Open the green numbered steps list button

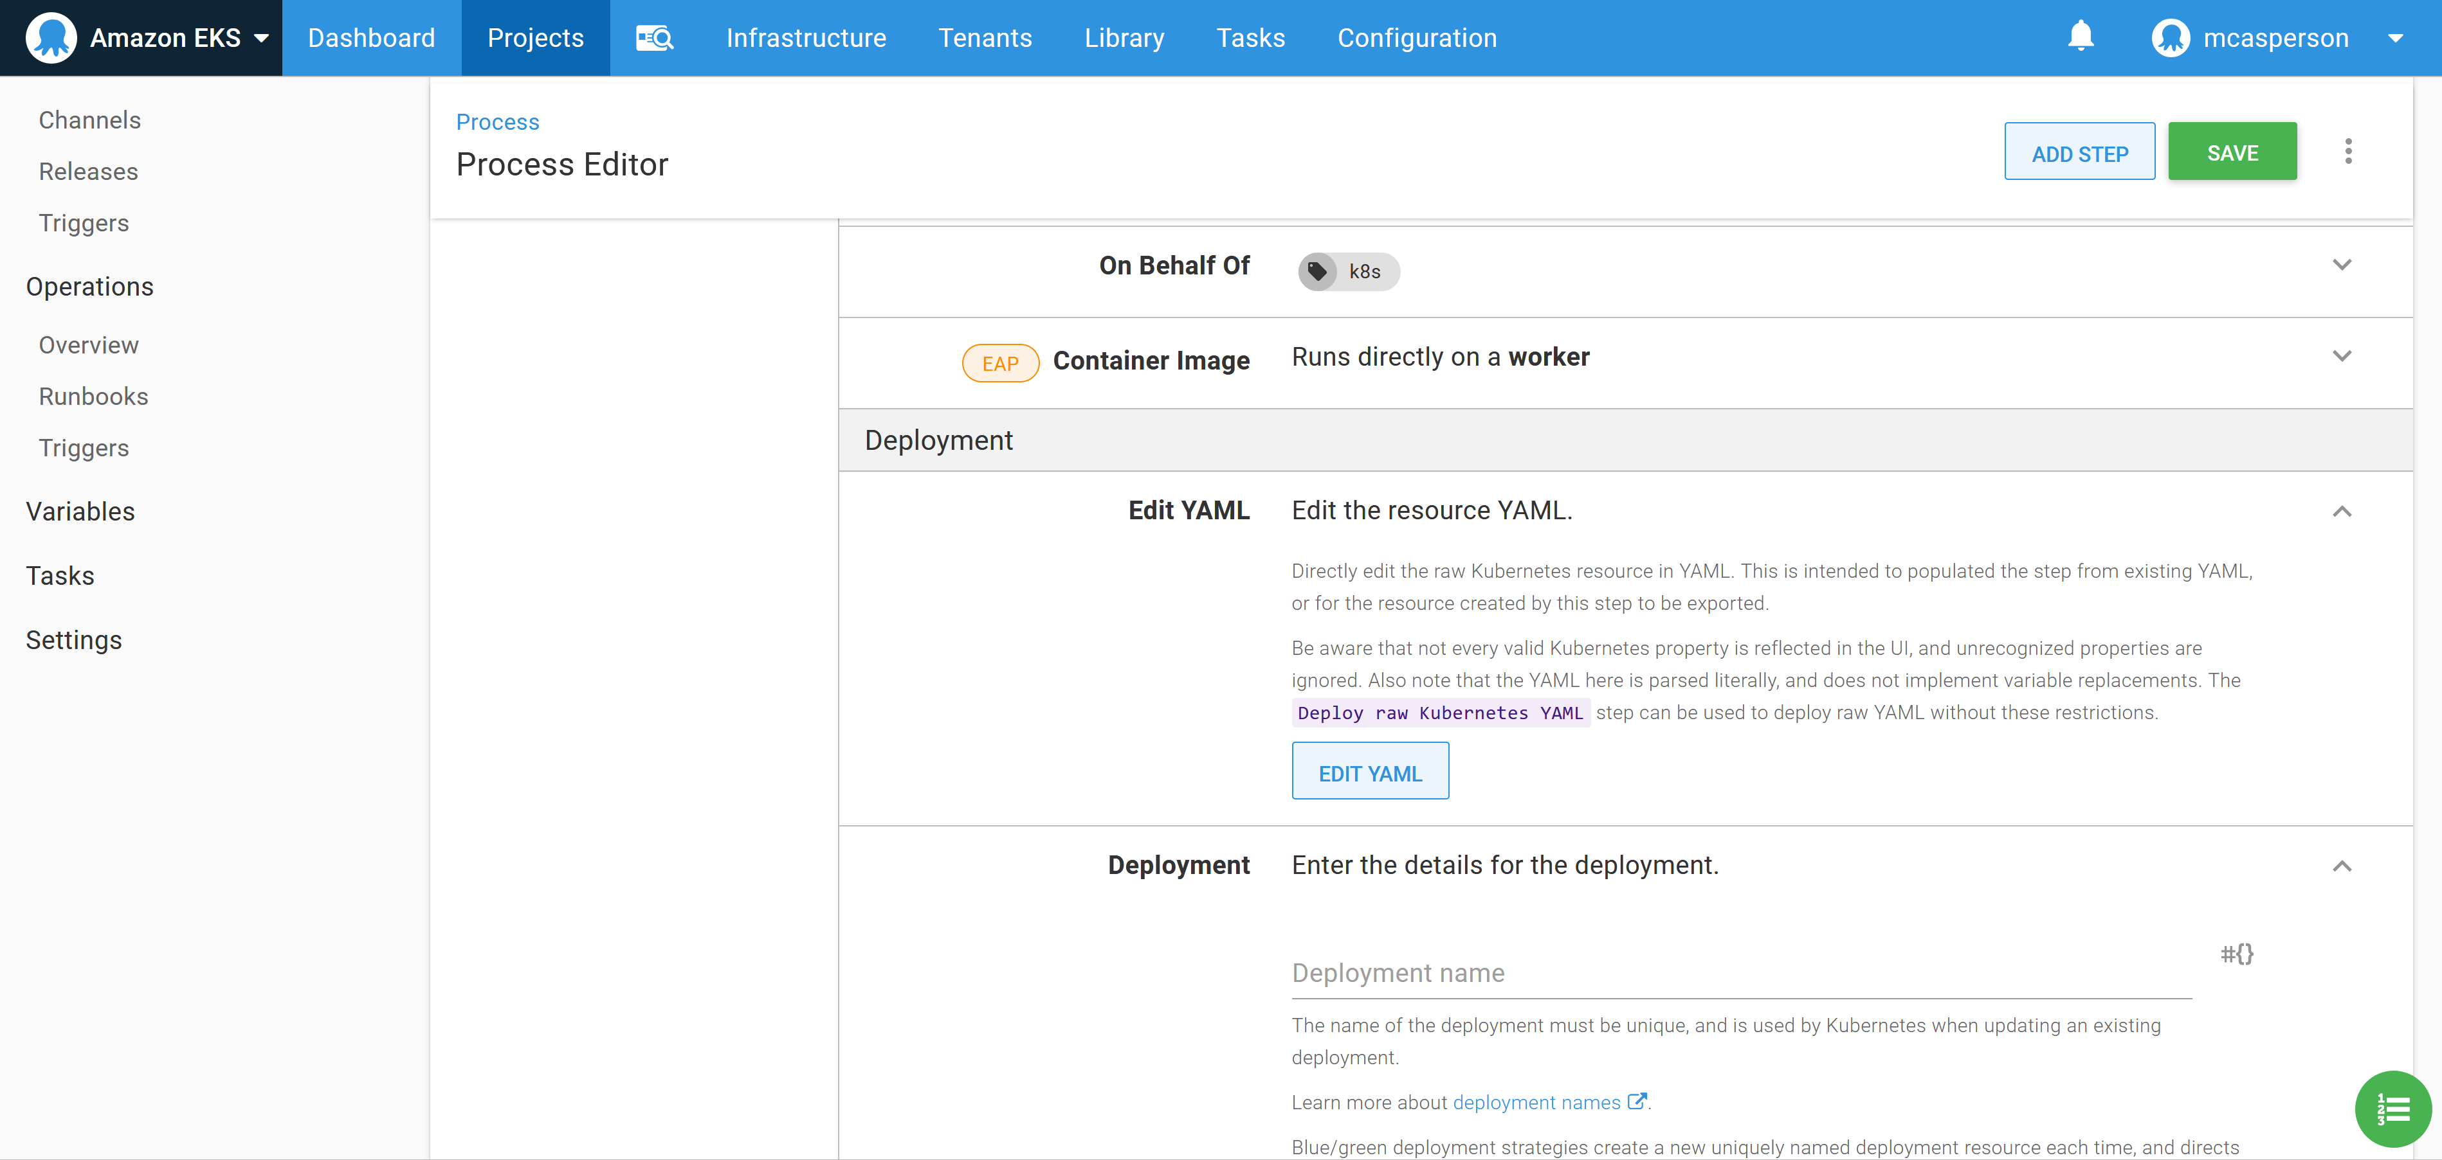(2392, 1109)
